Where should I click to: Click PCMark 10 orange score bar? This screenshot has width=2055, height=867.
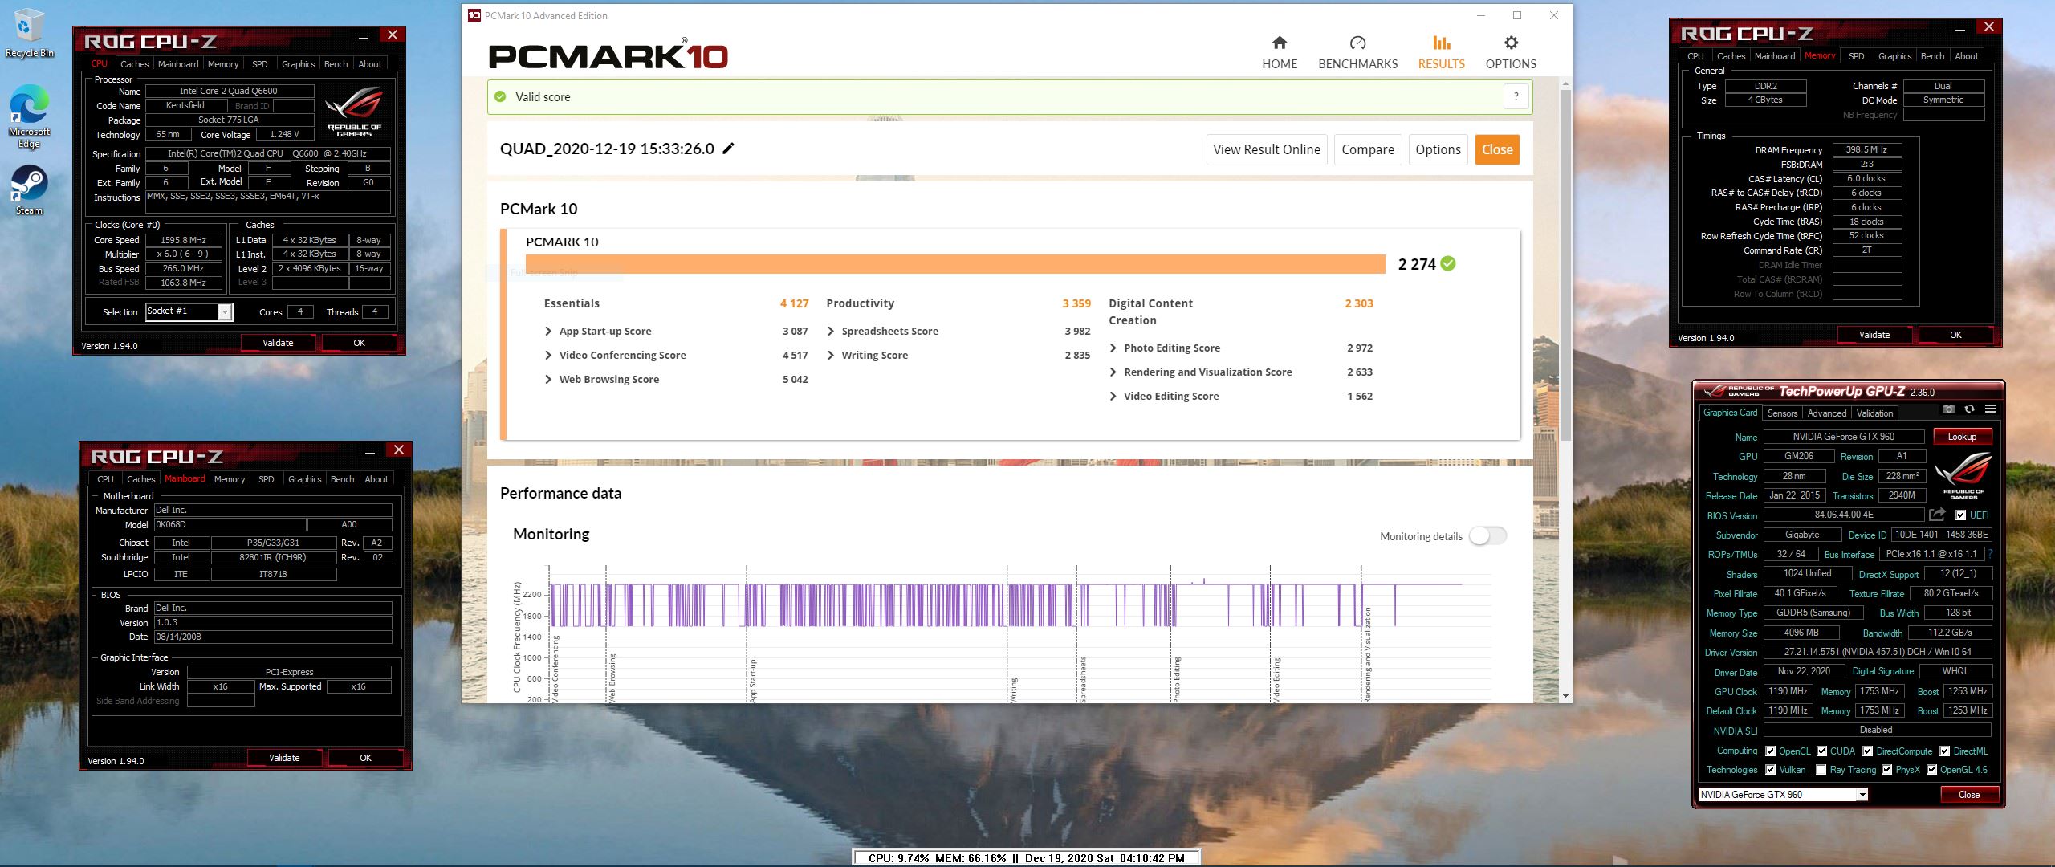[955, 264]
